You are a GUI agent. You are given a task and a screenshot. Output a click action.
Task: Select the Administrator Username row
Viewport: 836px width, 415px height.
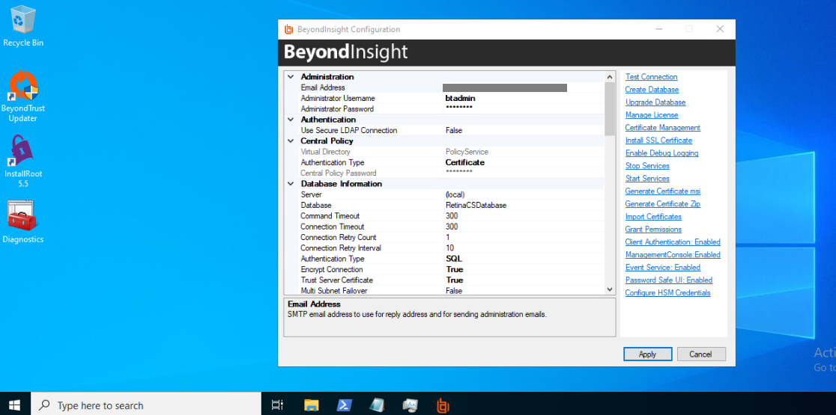click(451, 99)
